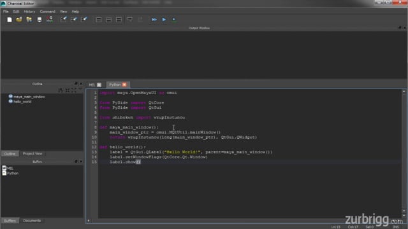408x229 pixels.
Task: Open the Command menu
Action: pos(47,11)
